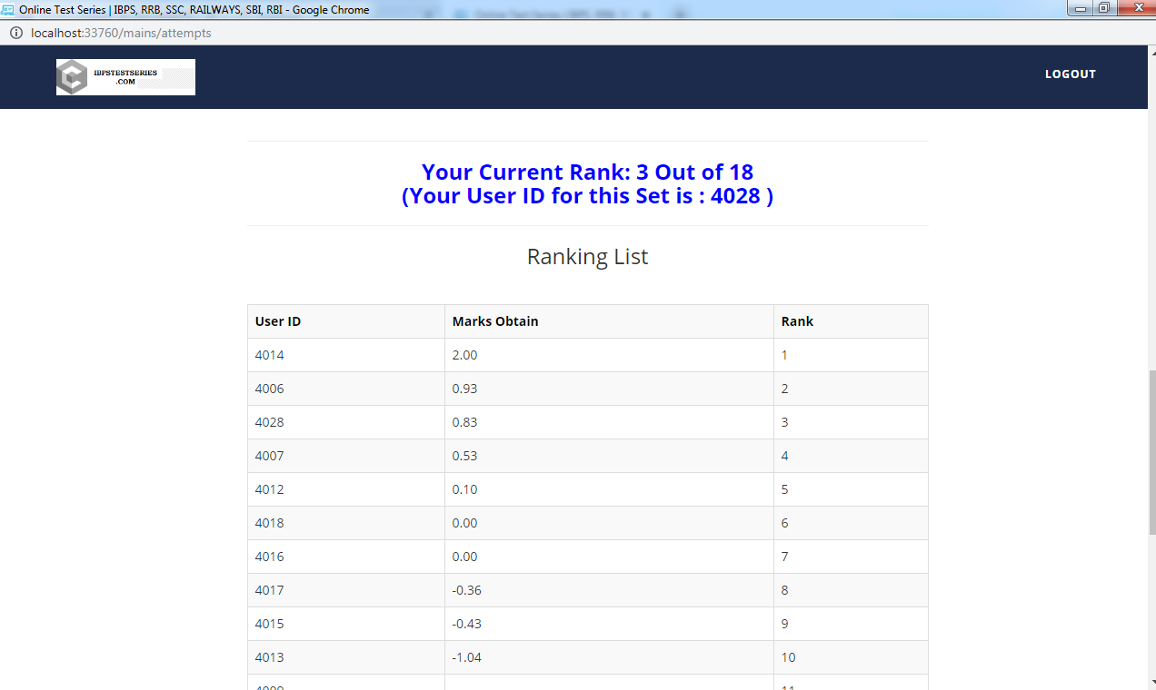Select your own User ID 4028 link
The image size is (1156, 690).
(269, 422)
